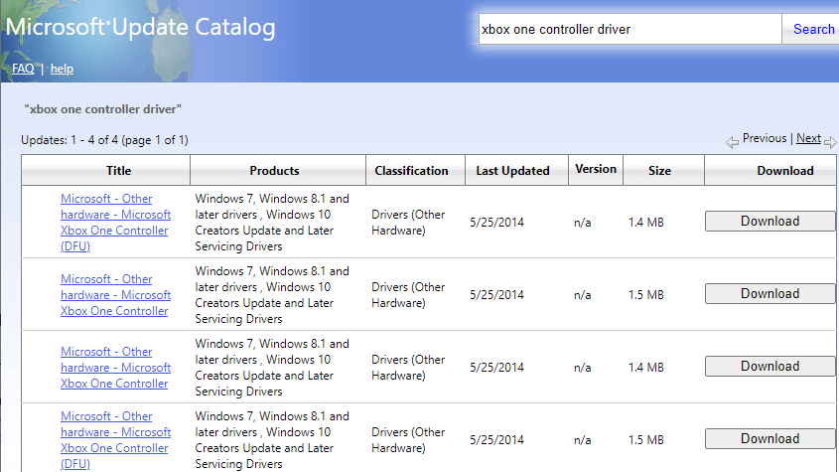Open fourth row Xbox One Controller (DFU) link
The width and height of the screenshot is (839, 472).
coord(115,440)
